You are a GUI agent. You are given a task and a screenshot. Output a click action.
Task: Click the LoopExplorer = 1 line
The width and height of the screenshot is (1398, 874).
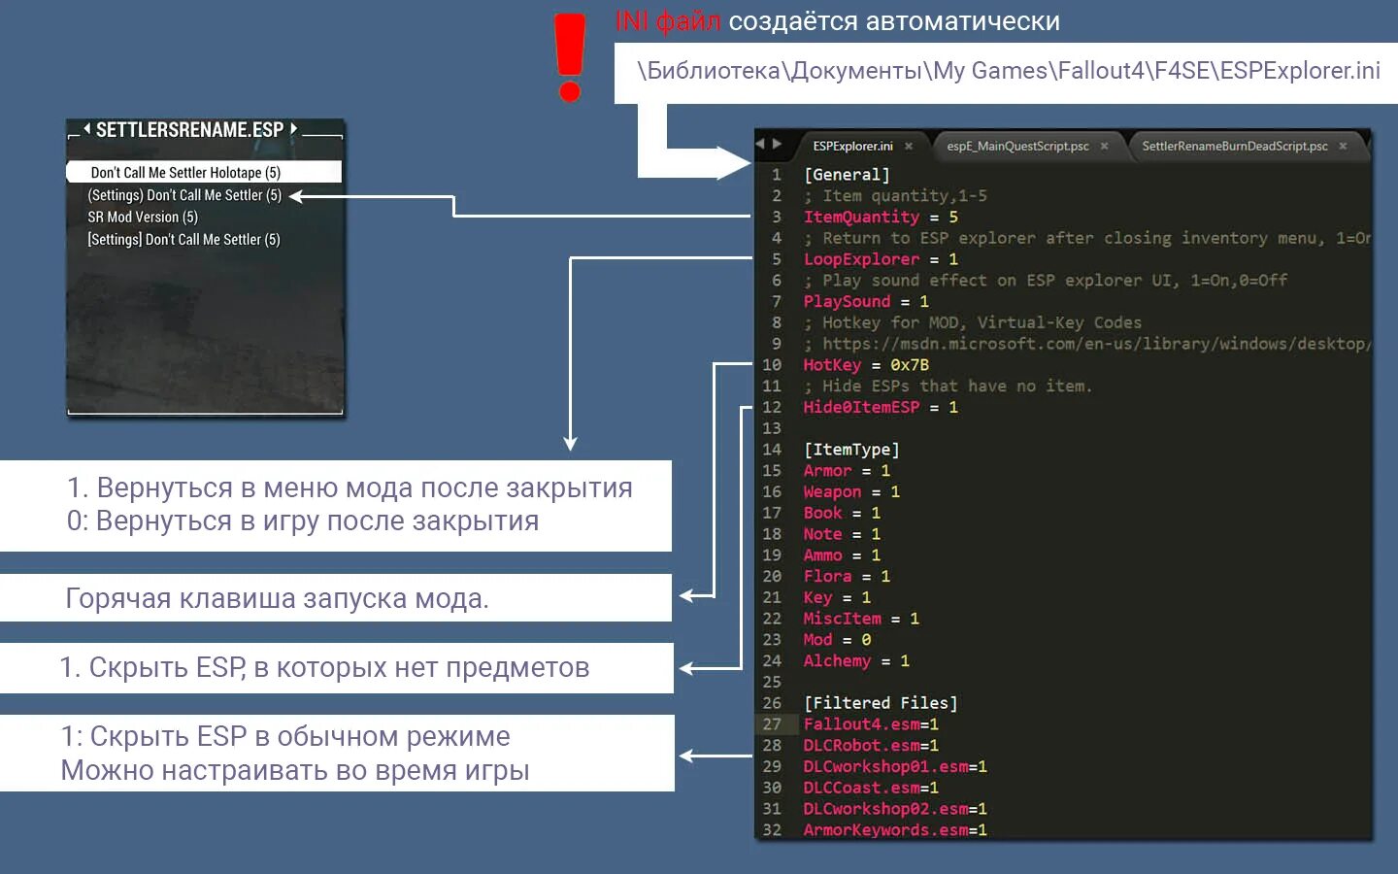click(881, 259)
